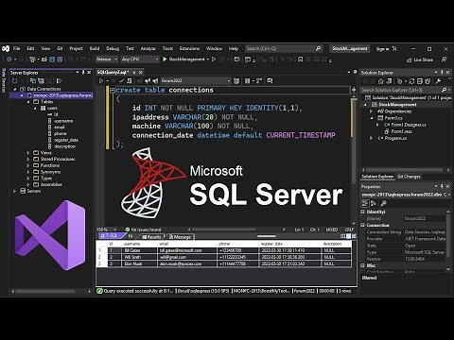Click the No issues found indicator

click(x=144, y=229)
